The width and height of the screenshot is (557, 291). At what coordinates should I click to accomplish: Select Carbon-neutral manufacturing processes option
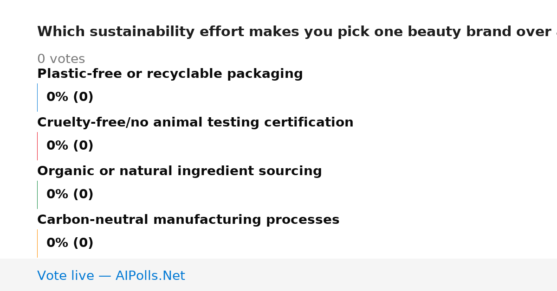(x=188, y=220)
